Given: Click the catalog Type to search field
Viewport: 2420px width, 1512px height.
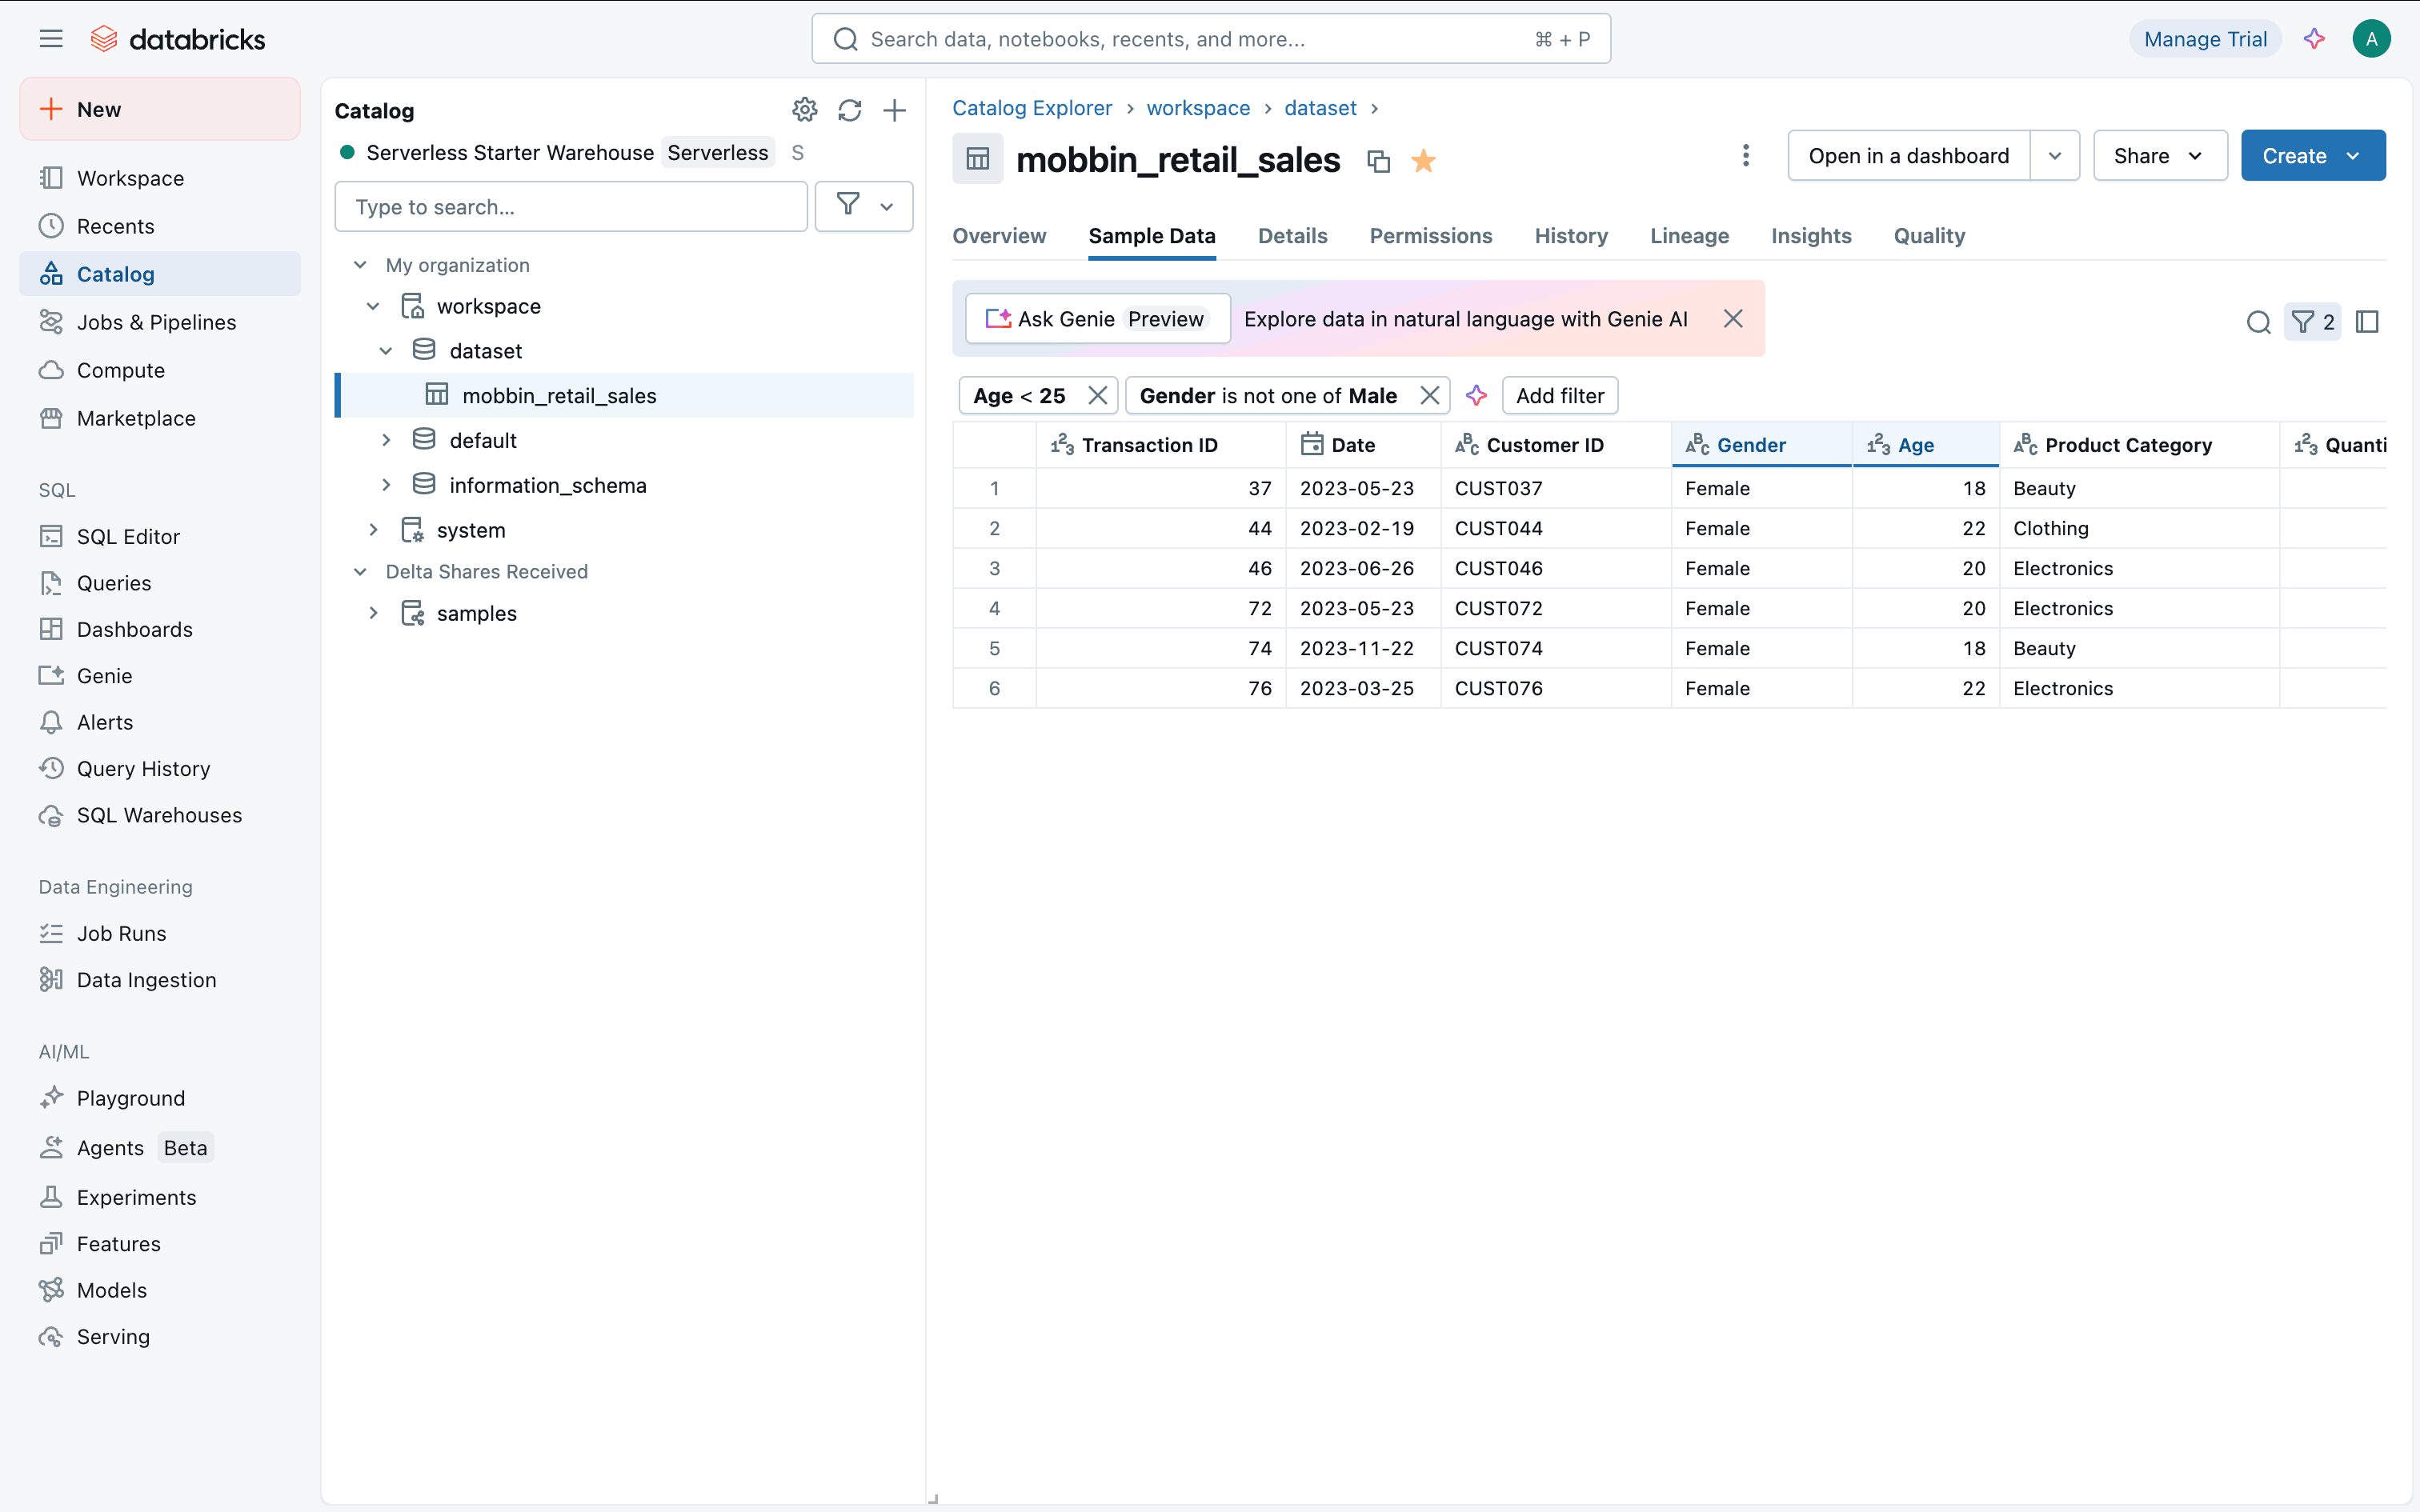Looking at the screenshot, I should tap(570, 207).
